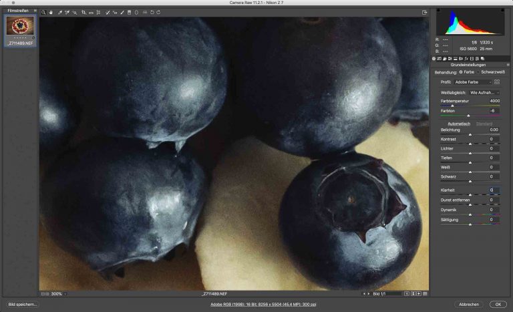Click the Sättigung slider handle

coord(470,224)
